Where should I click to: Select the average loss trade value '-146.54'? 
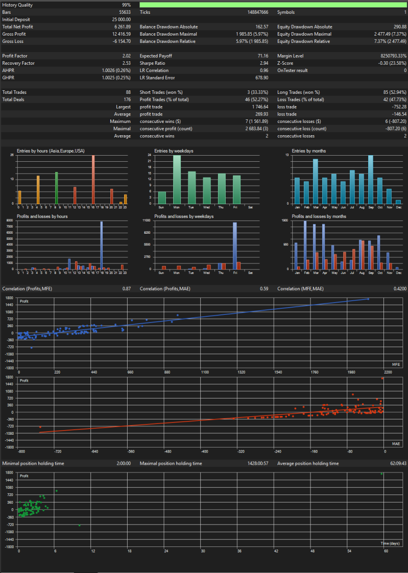[399, 114]
